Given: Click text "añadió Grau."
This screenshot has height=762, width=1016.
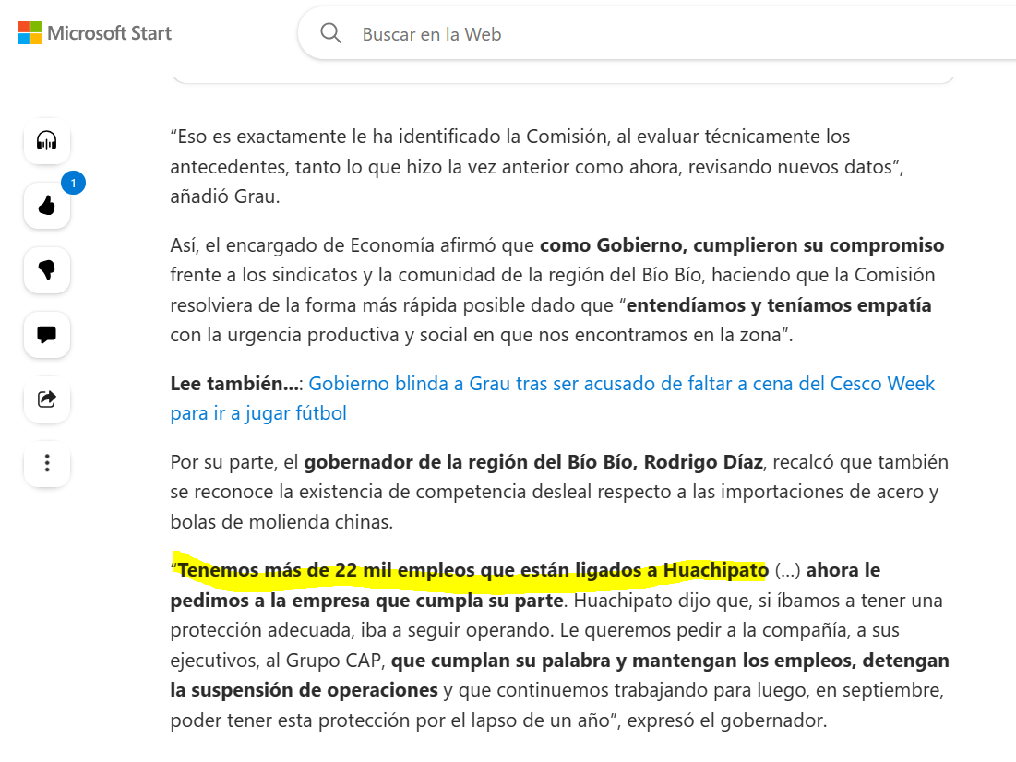Looking at the screenshot, I should (x=225, y=196).
